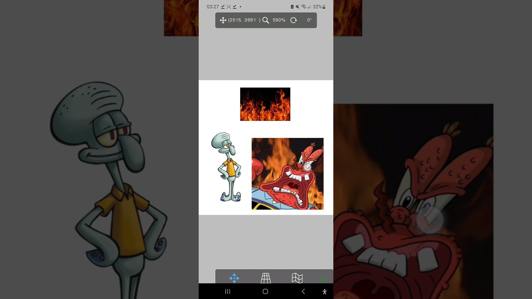Image resolution: width=532 pixels, height=299 pixels.
Task: Tap the Android home button
Action: click(265, 292)
